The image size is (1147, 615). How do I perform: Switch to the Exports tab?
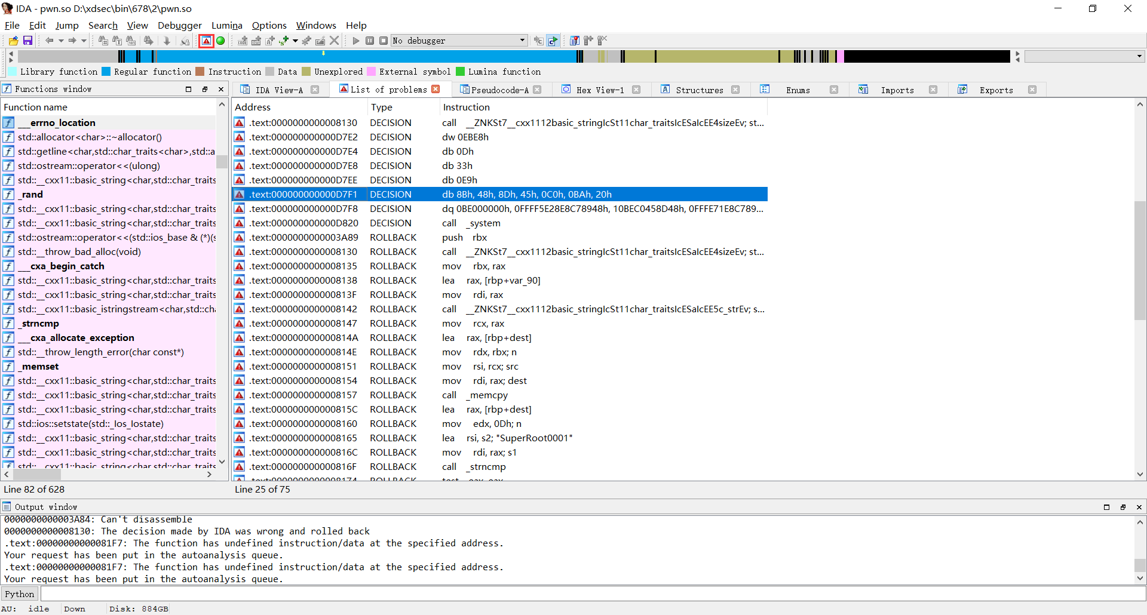pyautogui.click(x=996, y=90)
